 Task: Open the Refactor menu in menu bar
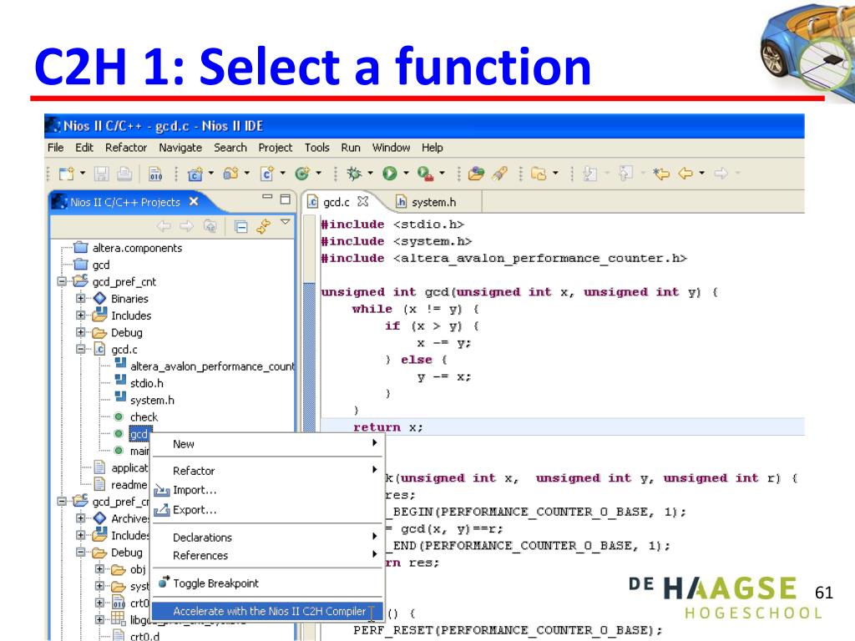click(x=126, y=148)
